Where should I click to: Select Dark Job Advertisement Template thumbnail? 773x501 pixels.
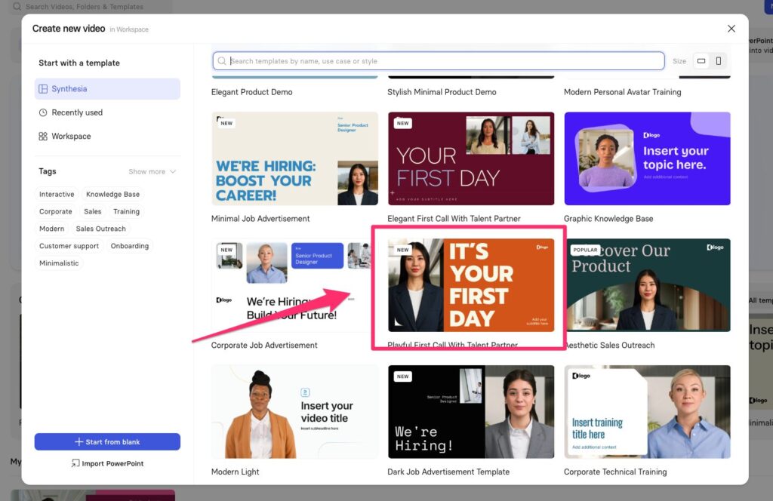click(x=471, y=412)
